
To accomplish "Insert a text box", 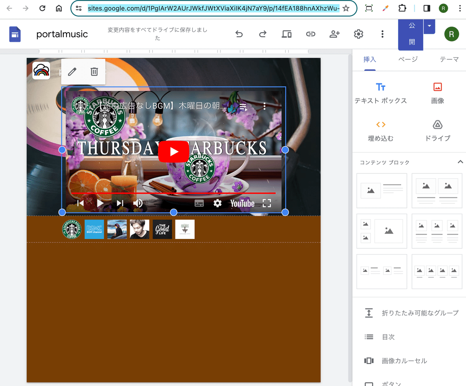I will pos(381,93).
